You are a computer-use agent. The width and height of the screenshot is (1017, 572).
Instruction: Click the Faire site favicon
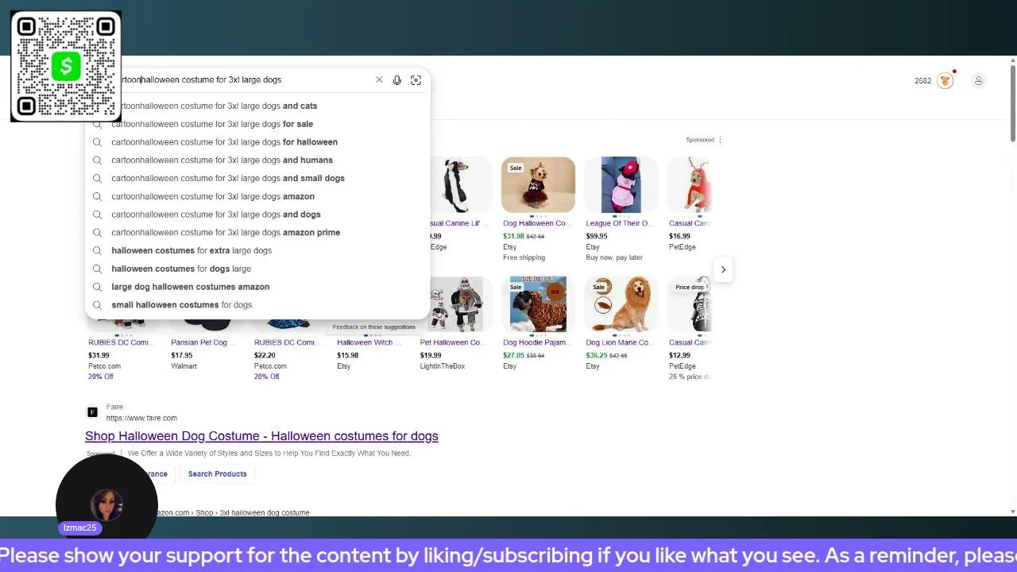pyautogui.click(x=92, y=412)
